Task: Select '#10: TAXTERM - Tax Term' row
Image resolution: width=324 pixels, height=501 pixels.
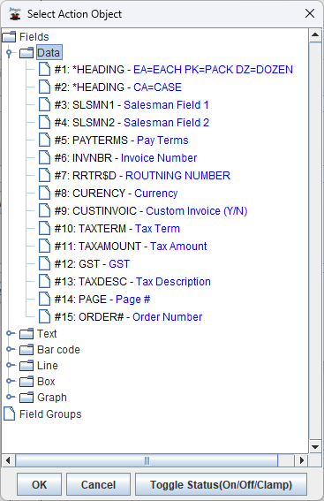Action: point(117,229)
